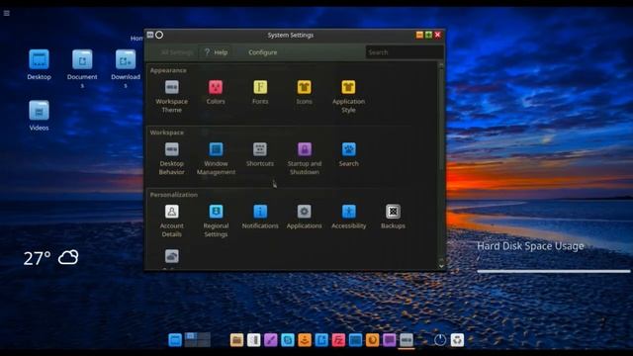Click the gray System Settings icon in the dock

click(x=407, y=340)
